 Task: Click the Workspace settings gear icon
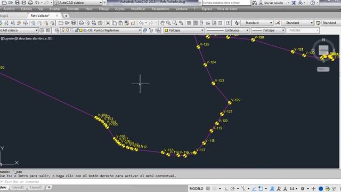click(x=42, y=30)
